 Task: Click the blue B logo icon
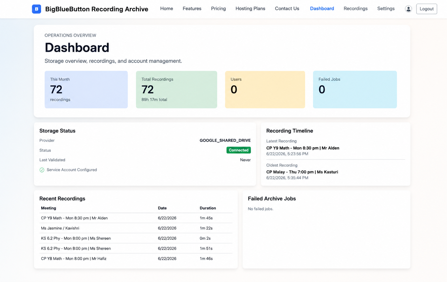(x=36, y=9)
